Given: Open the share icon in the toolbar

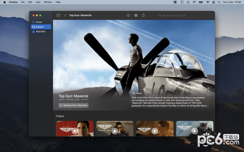Looking at the screenshot, I should click(143, 15).
